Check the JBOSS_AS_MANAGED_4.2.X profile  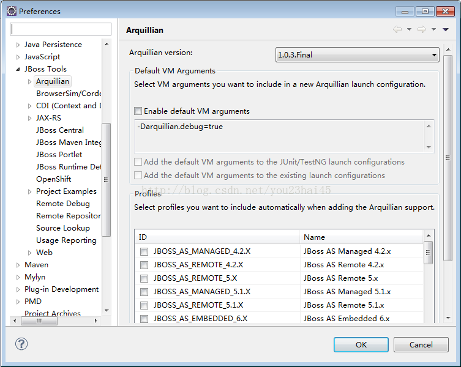pos(144,251)
